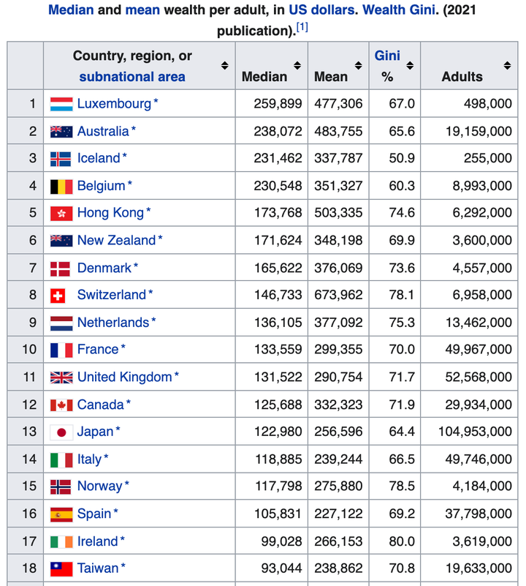Image resolution: width=526 pixels, height=586 pixels.
Task: Open the Median link in caption
Action: 71,10
